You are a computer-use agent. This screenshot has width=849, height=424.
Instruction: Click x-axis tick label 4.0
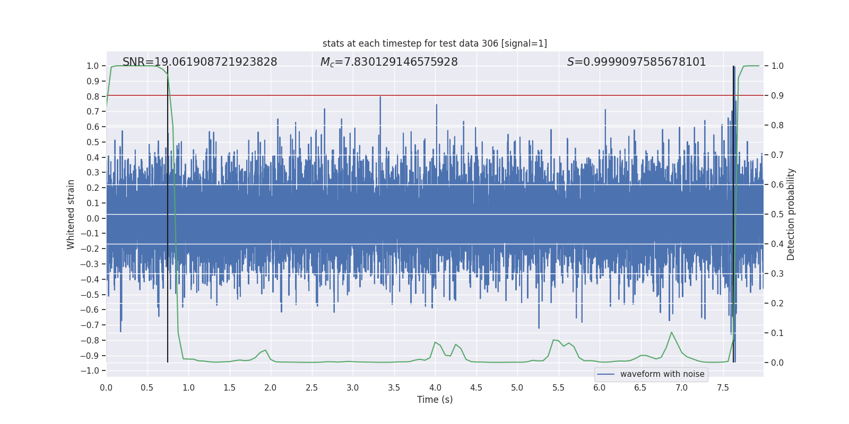pyautogui.click(x=435, y=388)
